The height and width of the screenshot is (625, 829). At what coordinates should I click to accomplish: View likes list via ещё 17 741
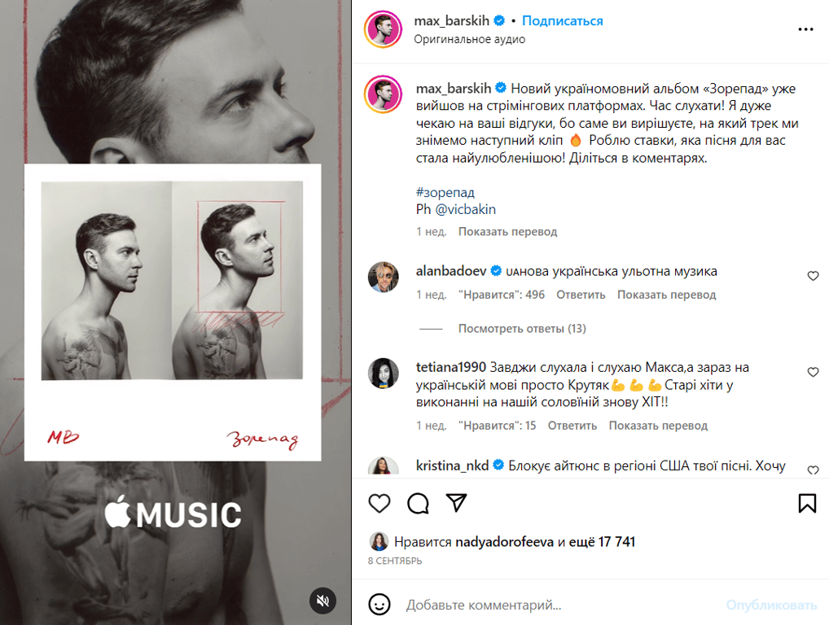coord(601,542)
